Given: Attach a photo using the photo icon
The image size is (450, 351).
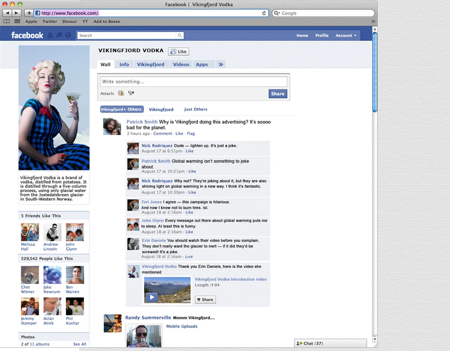Looking at the screenshot, I should pos(121,93).
